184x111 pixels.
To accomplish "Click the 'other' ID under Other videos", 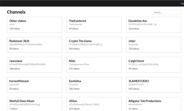I will (x=12, y=24).
